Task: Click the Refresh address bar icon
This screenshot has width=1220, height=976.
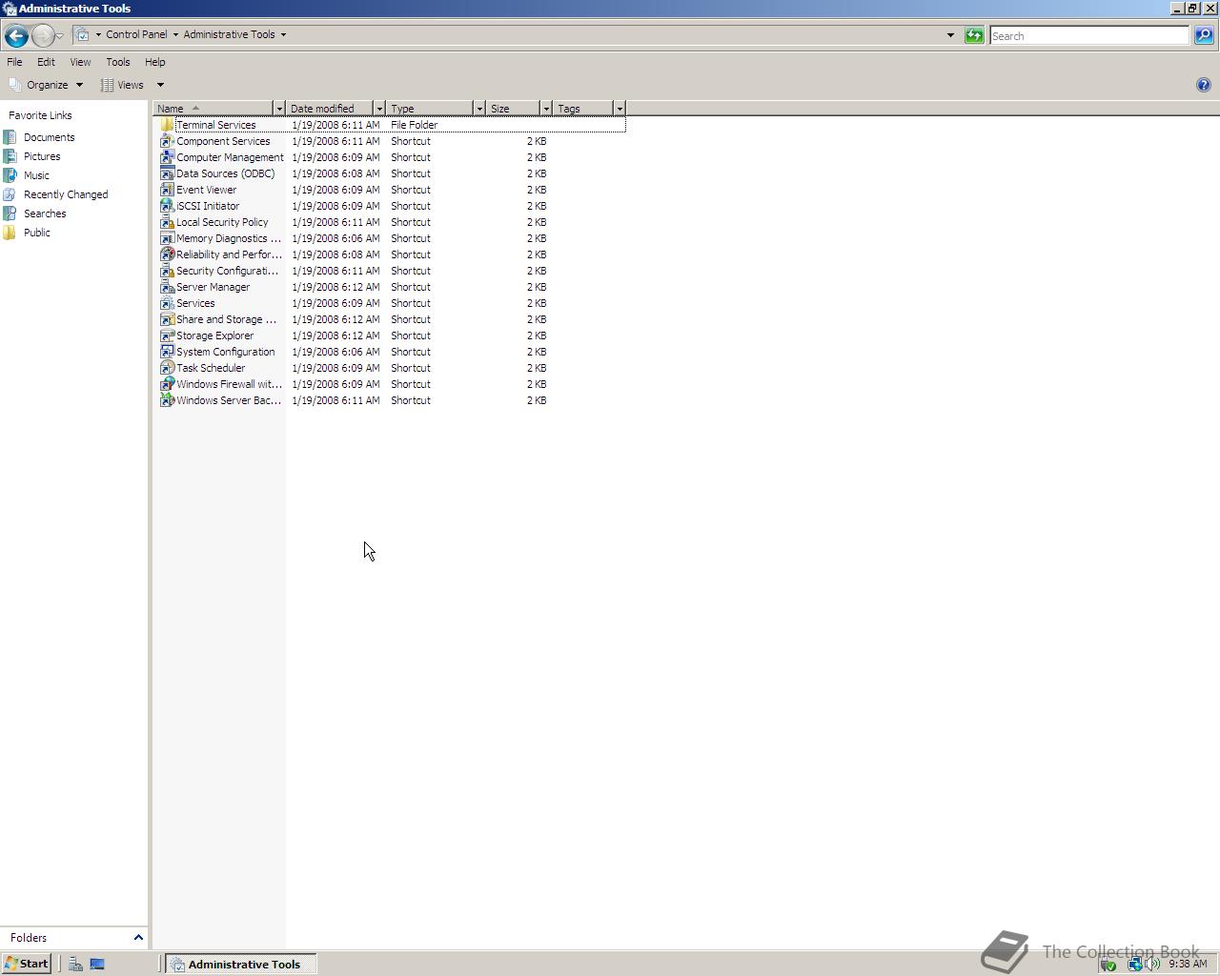Action: click(x=974, y=36)
